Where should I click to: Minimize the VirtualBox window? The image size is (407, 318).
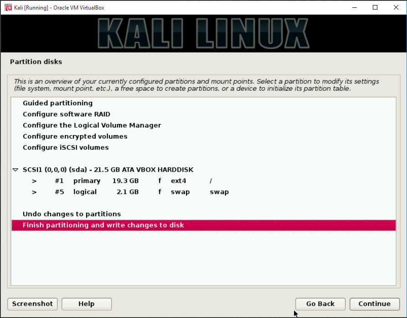click(355, 8)
